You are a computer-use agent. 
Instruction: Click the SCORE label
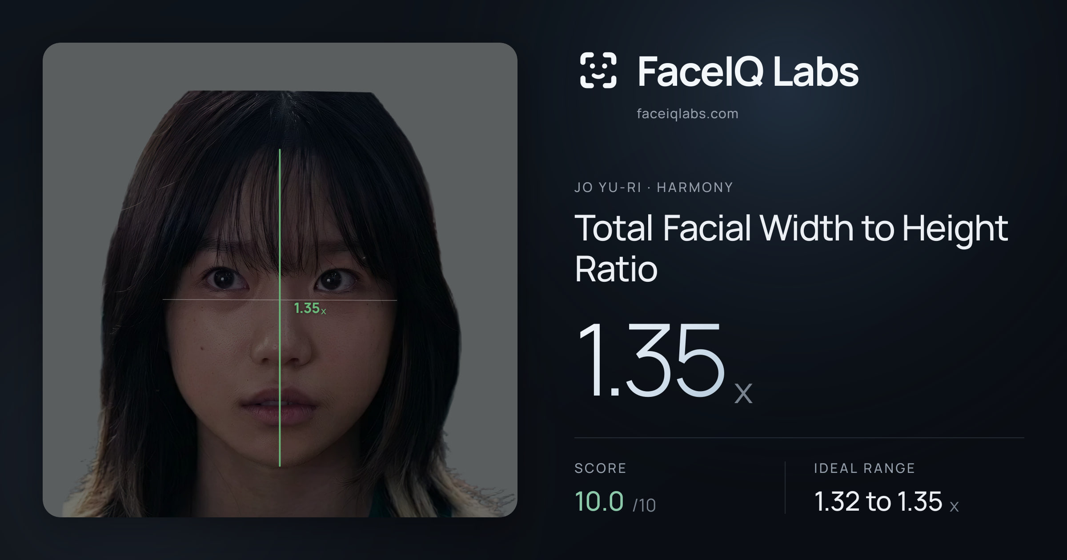[600, 468]
